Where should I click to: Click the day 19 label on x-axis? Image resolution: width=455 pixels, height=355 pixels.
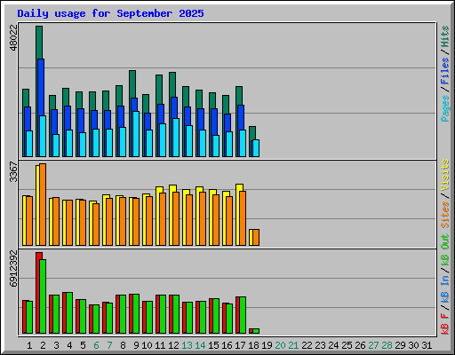pyautogui.click(x=267, y=345)
